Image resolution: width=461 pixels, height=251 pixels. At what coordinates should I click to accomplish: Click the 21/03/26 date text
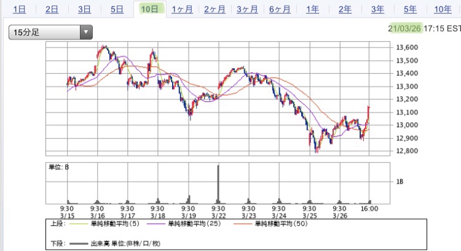(x=405, y=28)
